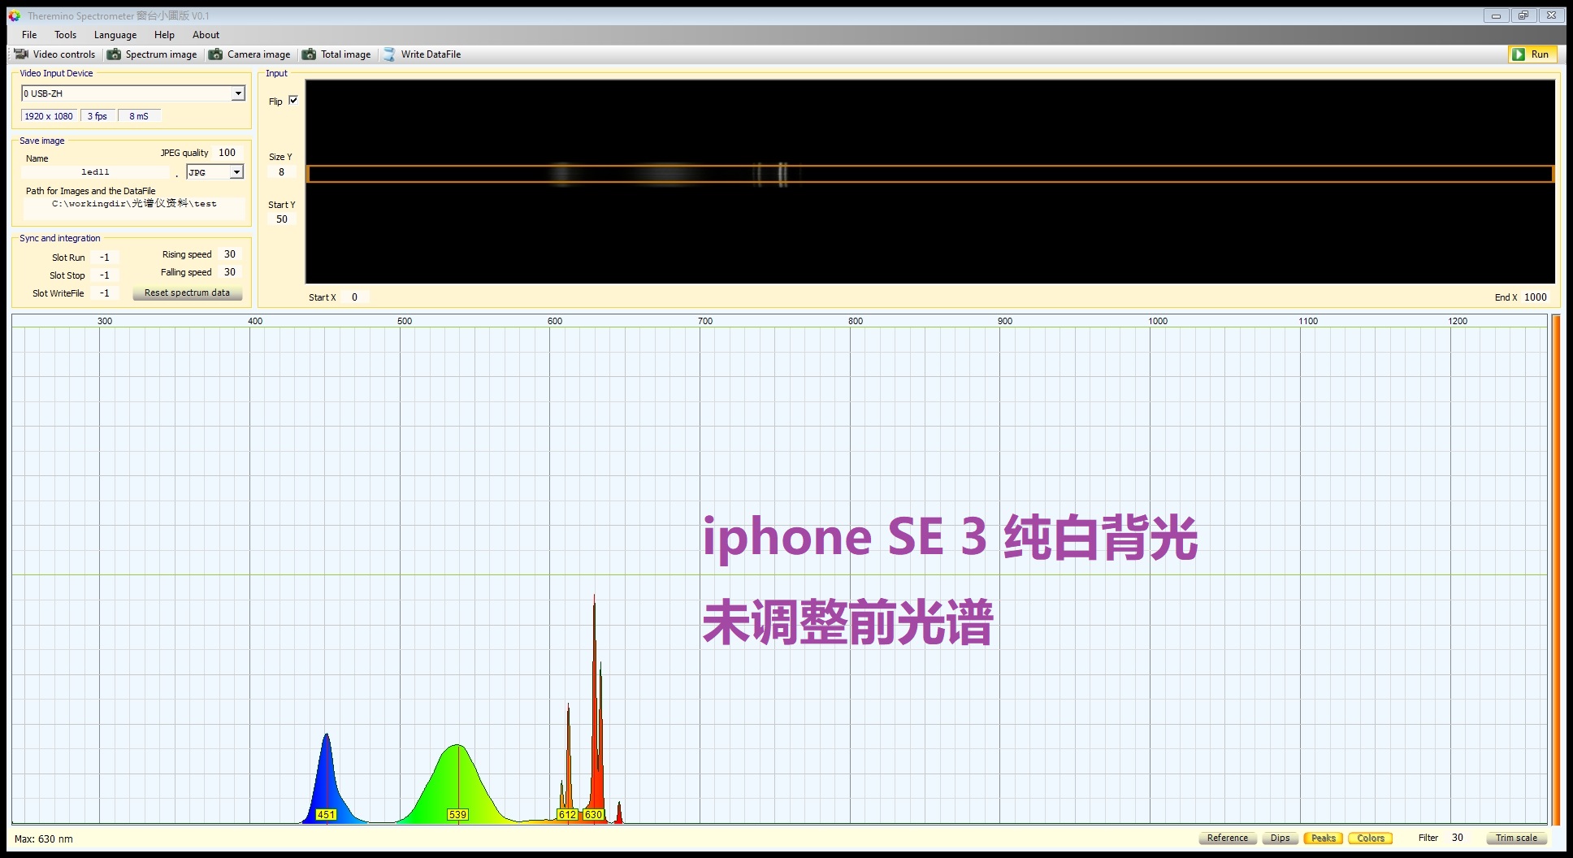The height and width of the screenshot is (858, 1573).
Task: Click the Write DataFile icon
Action: pos(390,54)
